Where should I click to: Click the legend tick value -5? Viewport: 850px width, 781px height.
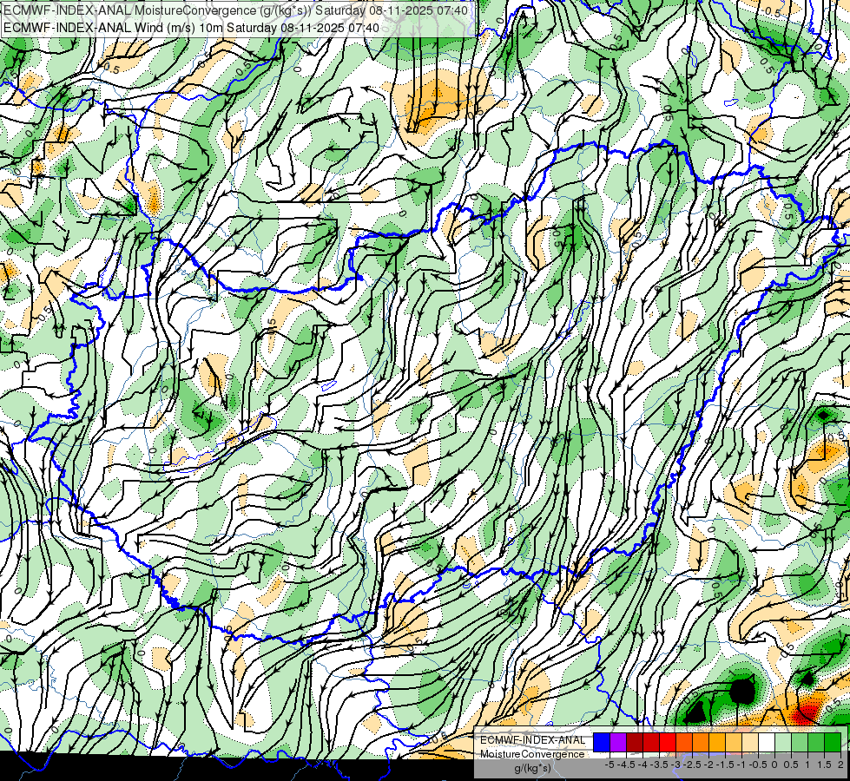(x=609, y=765)
